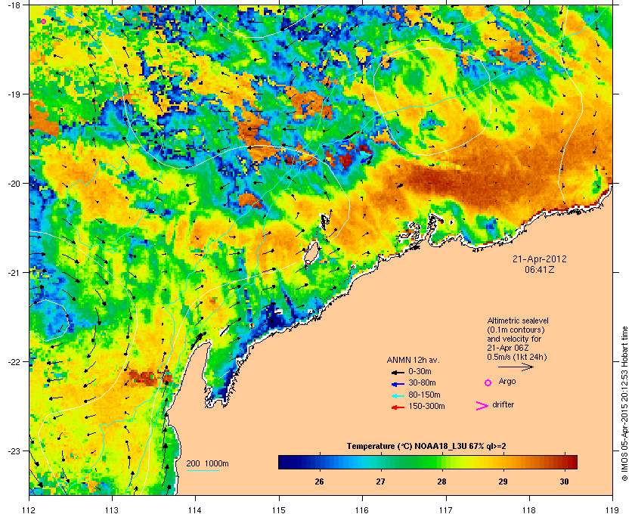Click the cyan 200 1000m isobath legend line

[203, 471]
